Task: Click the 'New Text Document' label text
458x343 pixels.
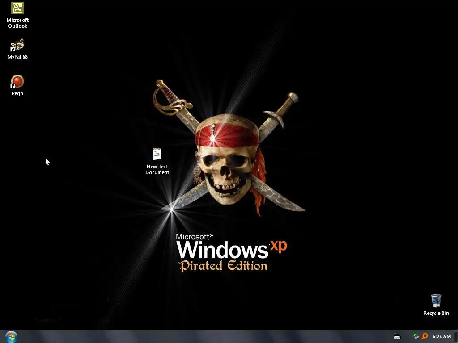Action: coord(157,169)
